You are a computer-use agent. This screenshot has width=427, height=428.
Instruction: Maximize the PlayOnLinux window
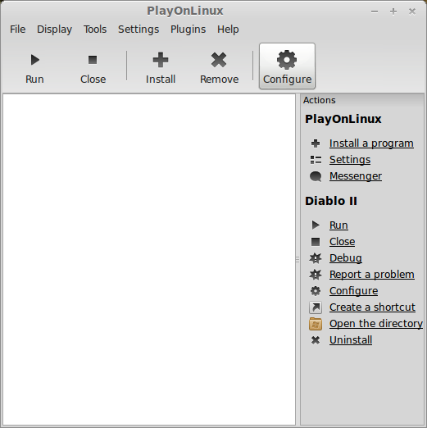393,11
